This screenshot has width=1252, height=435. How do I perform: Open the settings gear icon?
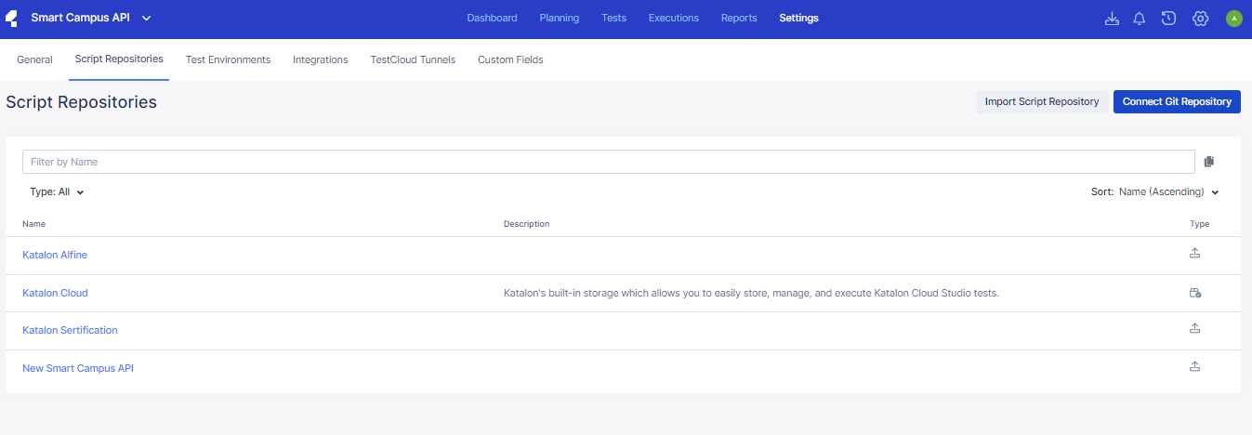point(1200,19)
